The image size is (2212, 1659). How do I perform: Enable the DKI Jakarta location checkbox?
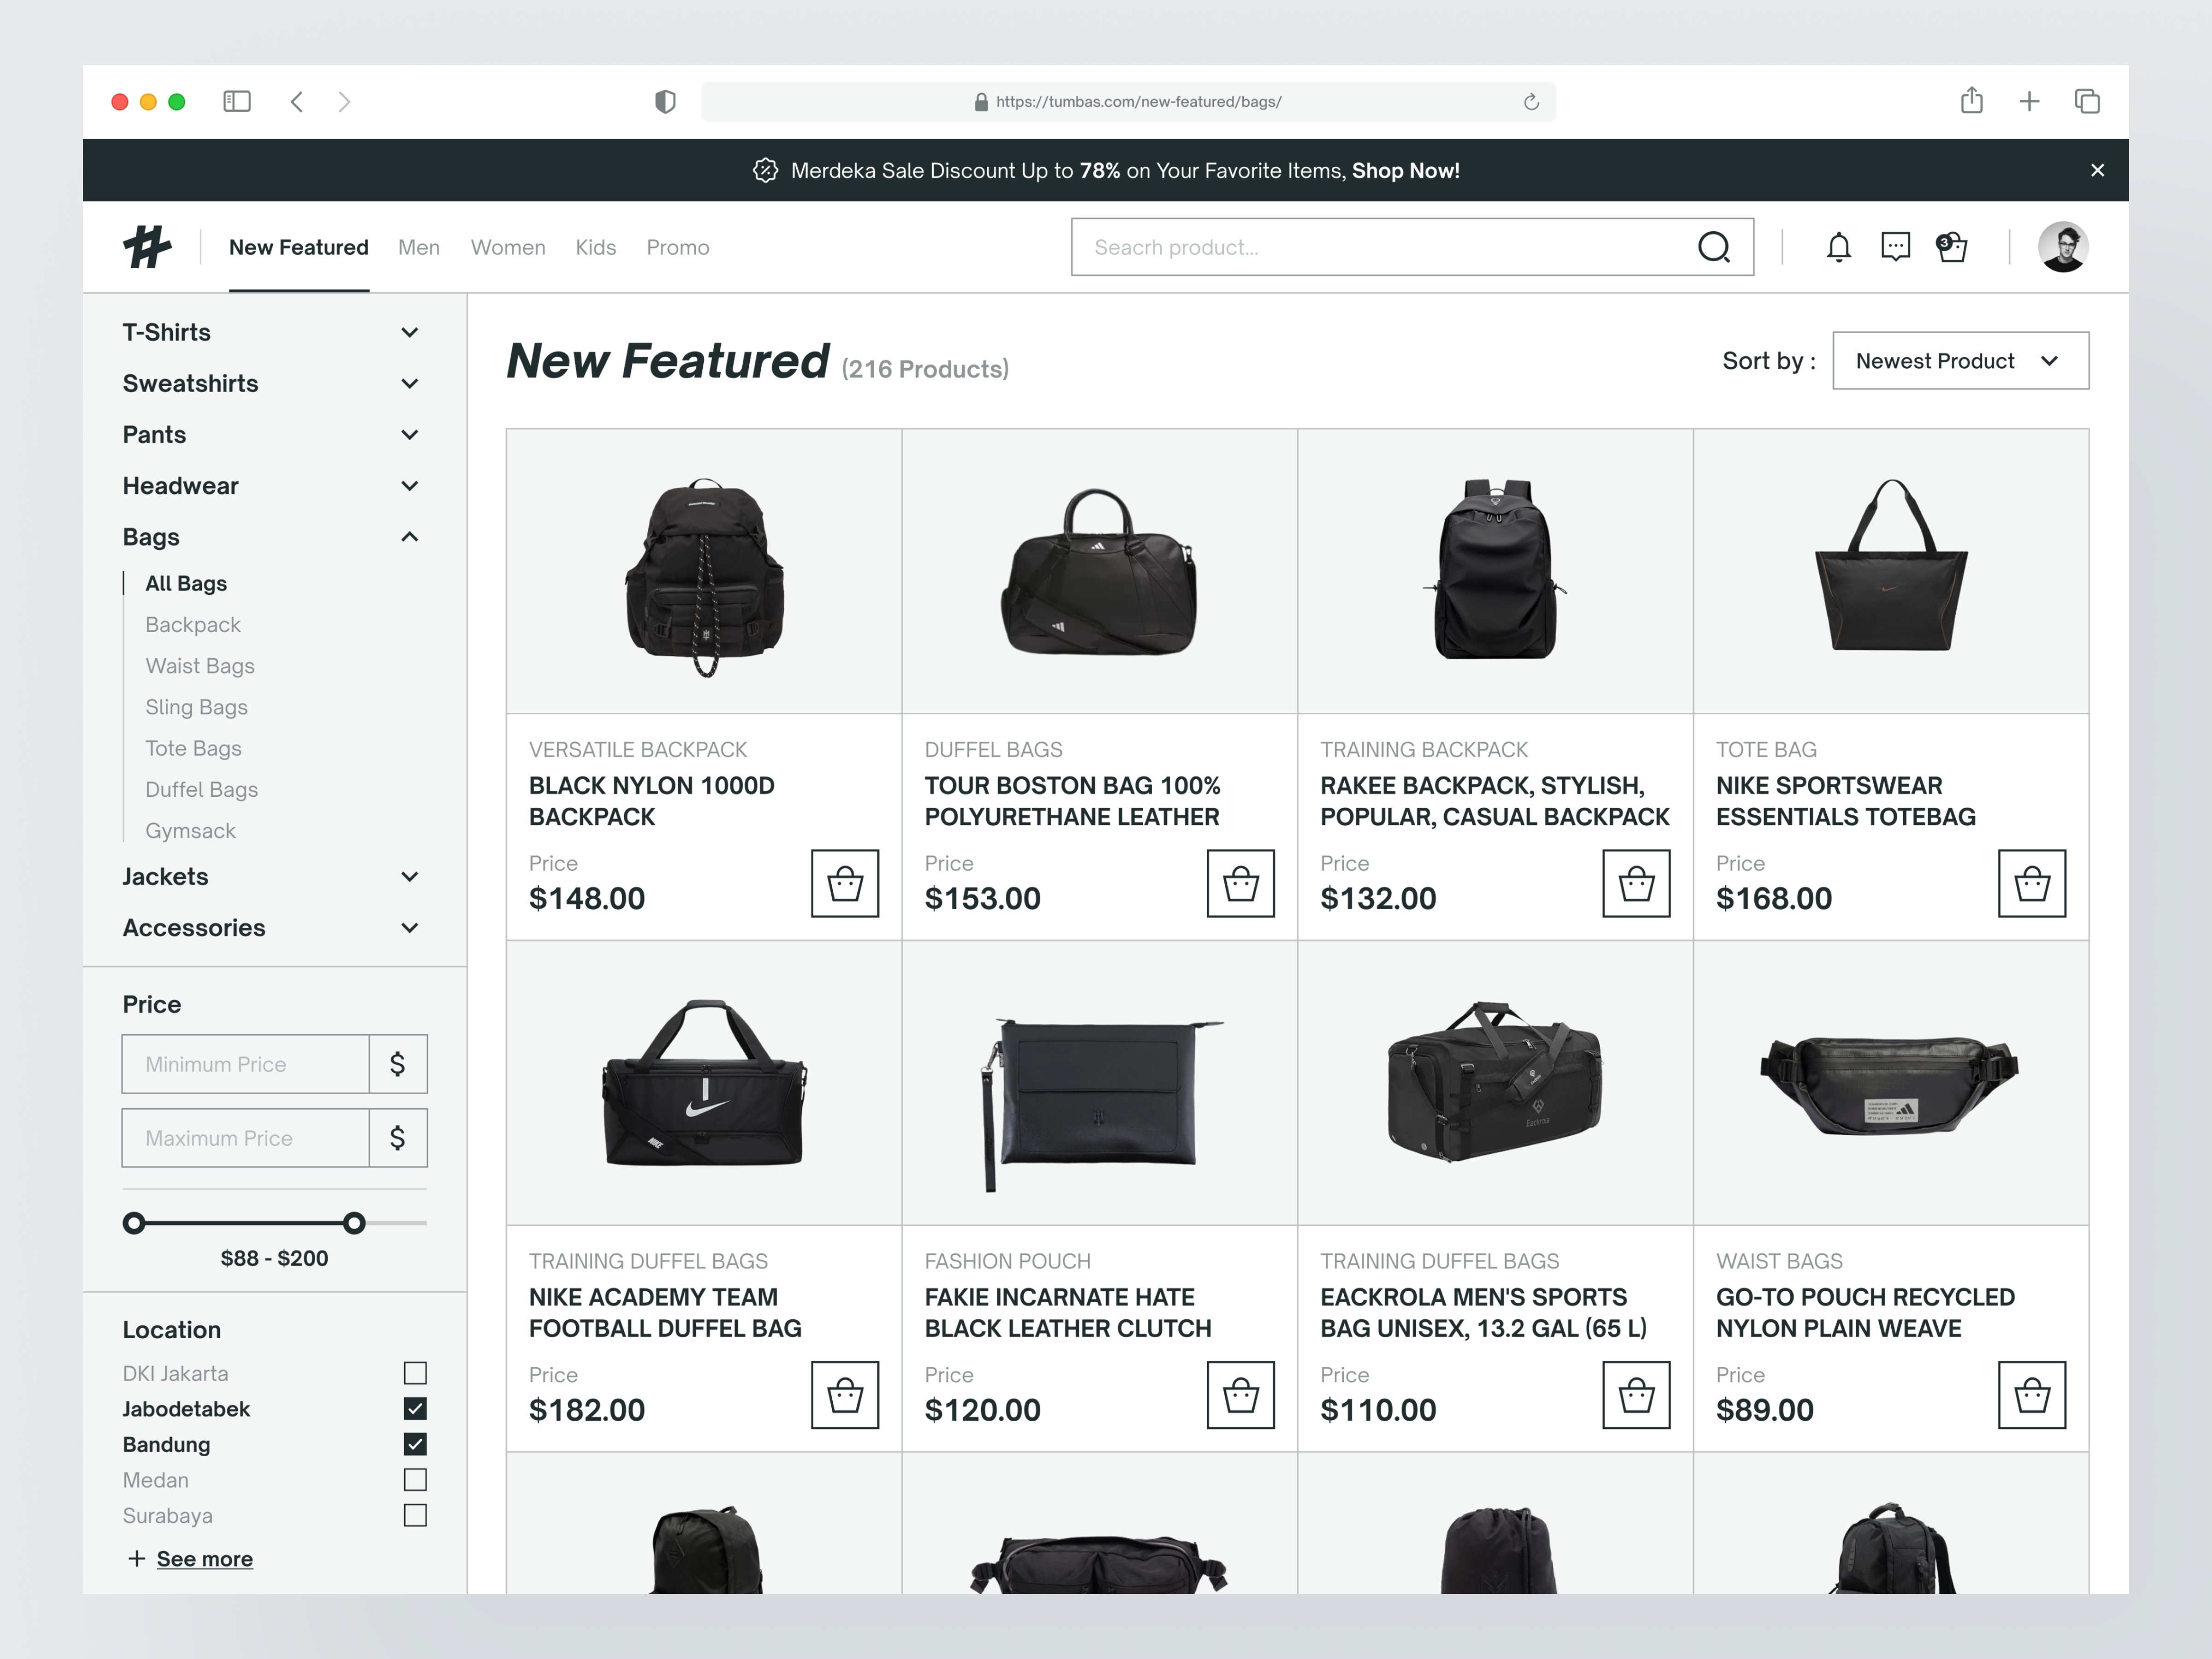[415, 1373]
